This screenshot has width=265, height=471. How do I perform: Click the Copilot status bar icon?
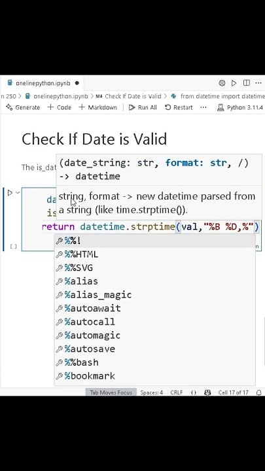[x=207, y=392]
